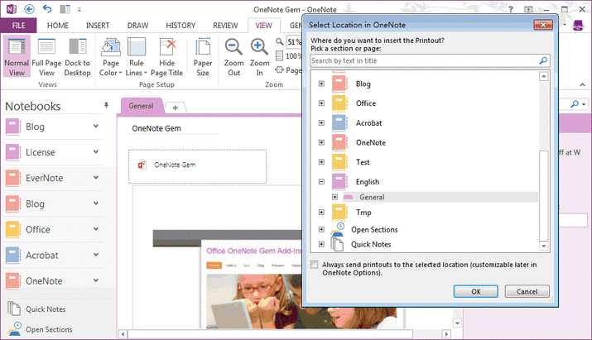Switch to the REVIEW ribbon tab
Viewport: 592px width, 340px height.
click(225, 26)
